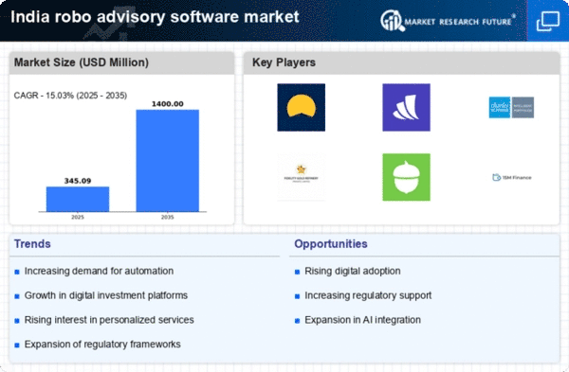
Task: Click the 'Key Players' heading
Action: pos(284,62)
